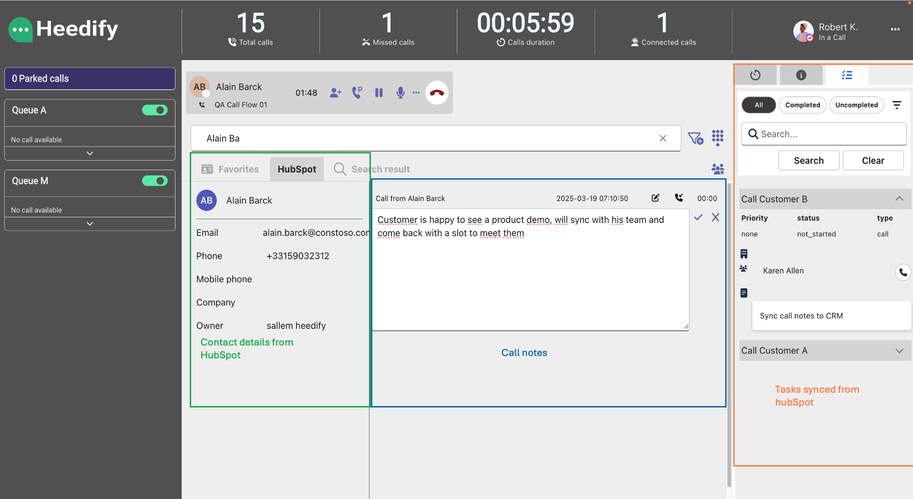Collapse the Call Customer B task

899,199
